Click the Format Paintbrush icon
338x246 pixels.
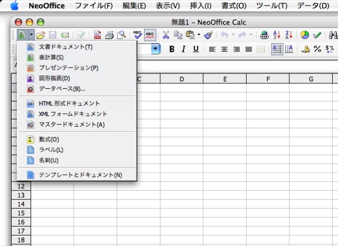(x=208, y=35)
